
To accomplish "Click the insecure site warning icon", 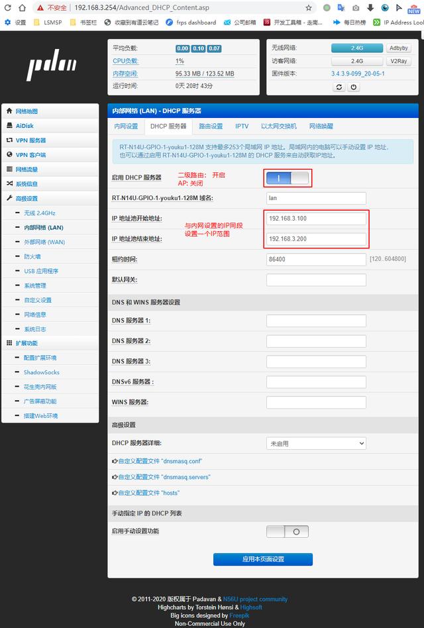I will click(40, 7).
